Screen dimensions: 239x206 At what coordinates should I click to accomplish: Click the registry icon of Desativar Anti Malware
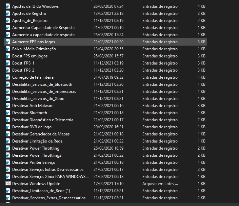(x=8, y=106)
